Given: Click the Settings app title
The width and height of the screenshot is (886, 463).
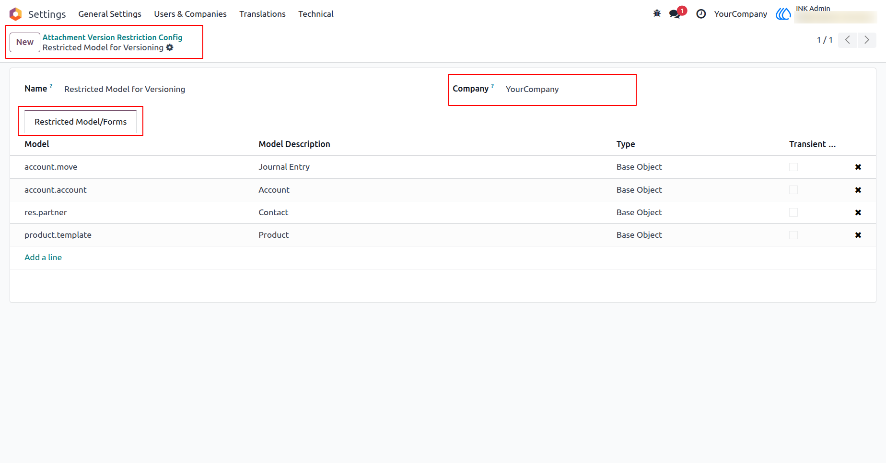Looking at the screenshot, I should (x=47, y=14).
